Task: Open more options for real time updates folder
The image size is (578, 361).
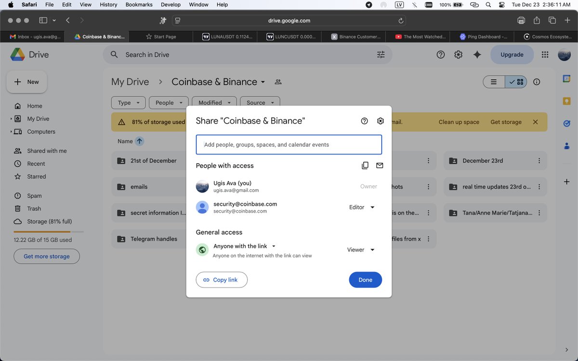Action: [x=539, y=187]
